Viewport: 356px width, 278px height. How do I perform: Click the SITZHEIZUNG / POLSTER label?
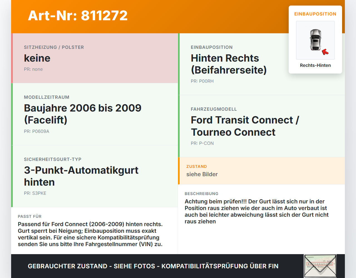(54, 47)
